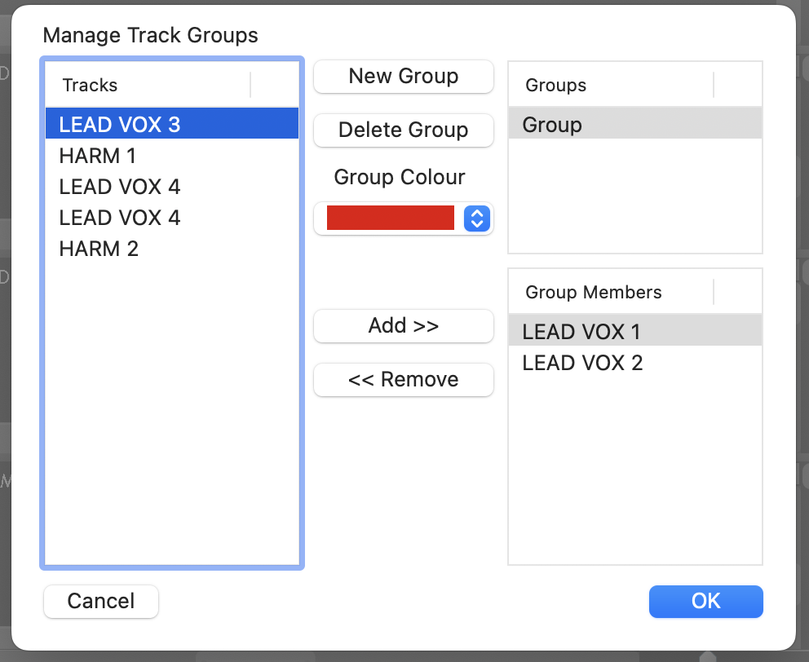This screenshot has height=662, width=809.
Task: Select Group in the Groups list
Action: tap(552, 125)
